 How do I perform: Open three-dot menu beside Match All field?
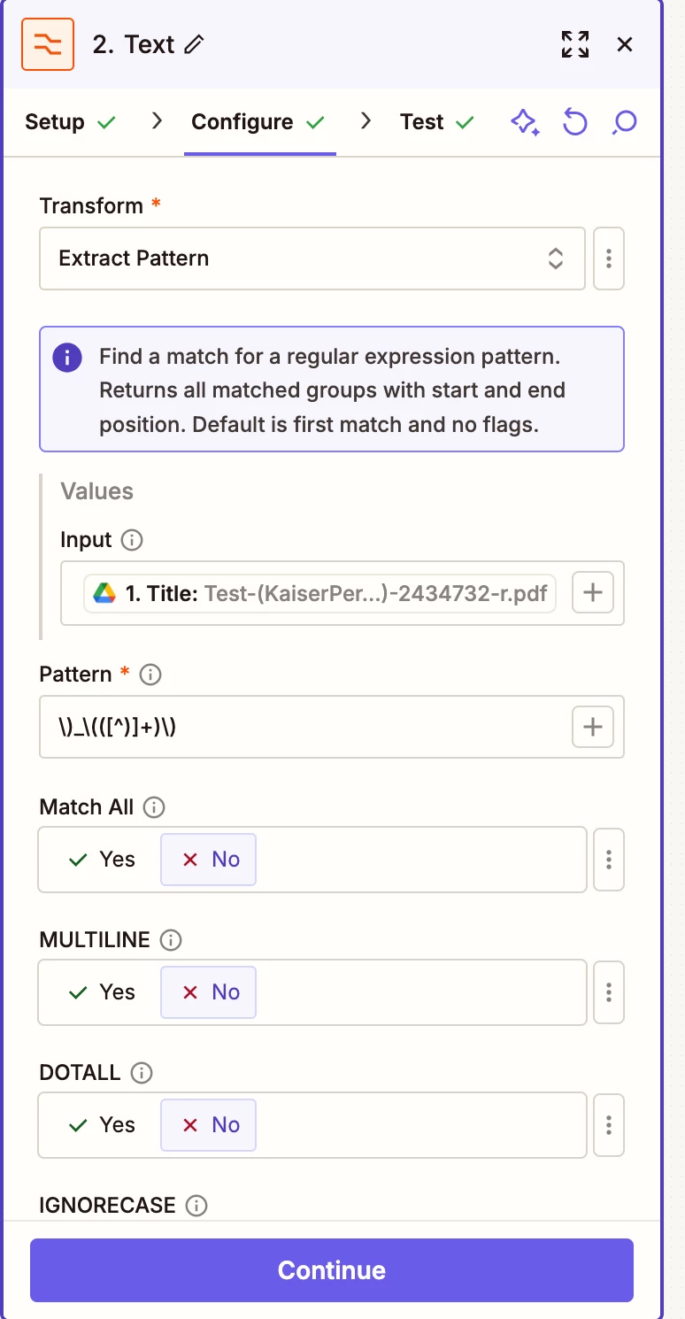pyautogui.click(x=609, y=860)
